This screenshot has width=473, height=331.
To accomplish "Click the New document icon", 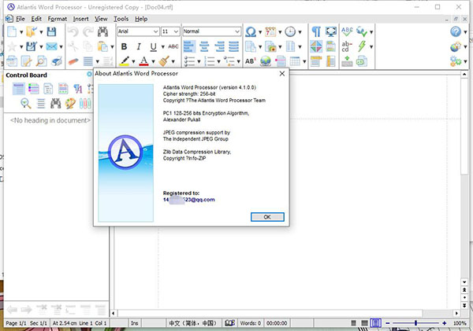I will coord(12,31).
